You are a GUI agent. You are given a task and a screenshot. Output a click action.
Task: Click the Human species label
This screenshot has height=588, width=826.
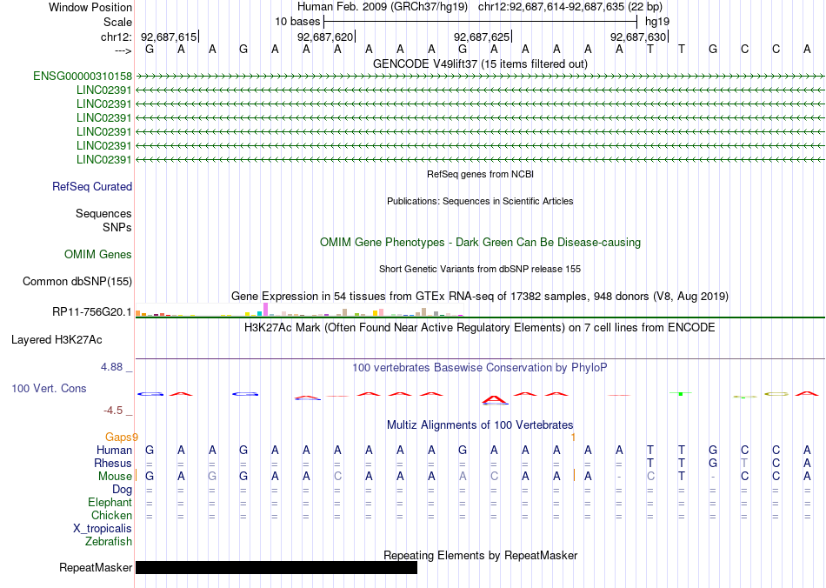114,450
